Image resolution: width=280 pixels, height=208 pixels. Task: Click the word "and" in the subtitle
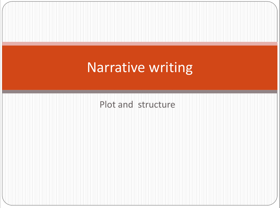coord(125,105)
